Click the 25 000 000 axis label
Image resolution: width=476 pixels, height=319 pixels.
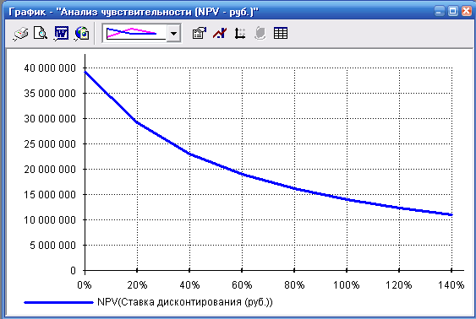(x=50, y=144)
